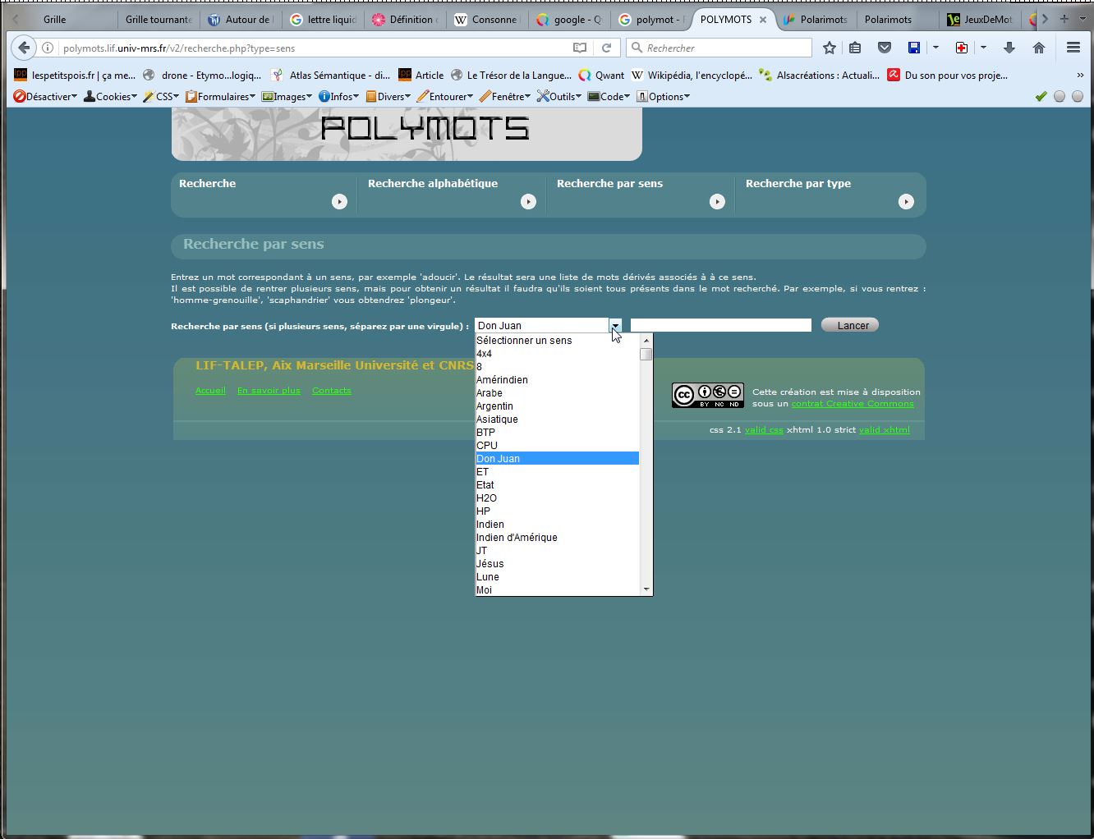The height and width of the screenshot is (839, 1094).
Task: Click the sense list scrollbar up arrow
Action: (x=646, y=340)
